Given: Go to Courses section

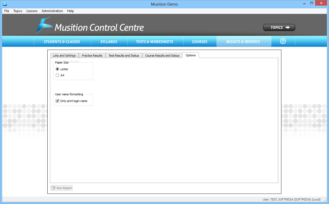Looking at the screenshot, I should [x=200, y=42].
